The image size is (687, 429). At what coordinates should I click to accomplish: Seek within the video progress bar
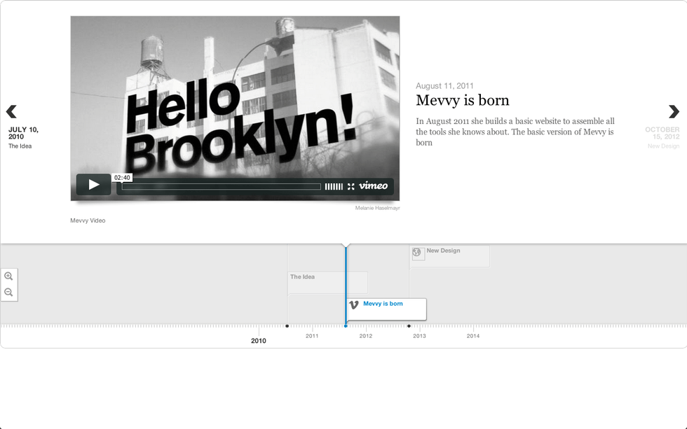point(221,186)
